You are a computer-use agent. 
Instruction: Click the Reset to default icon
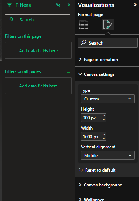pos(81,170)
